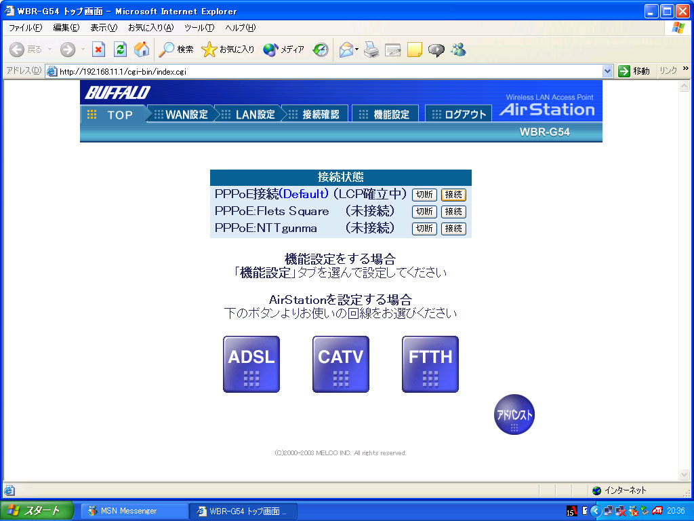
Task: Click 接続 for PPPoE:NTTgunma
Action: click(453, 228)
